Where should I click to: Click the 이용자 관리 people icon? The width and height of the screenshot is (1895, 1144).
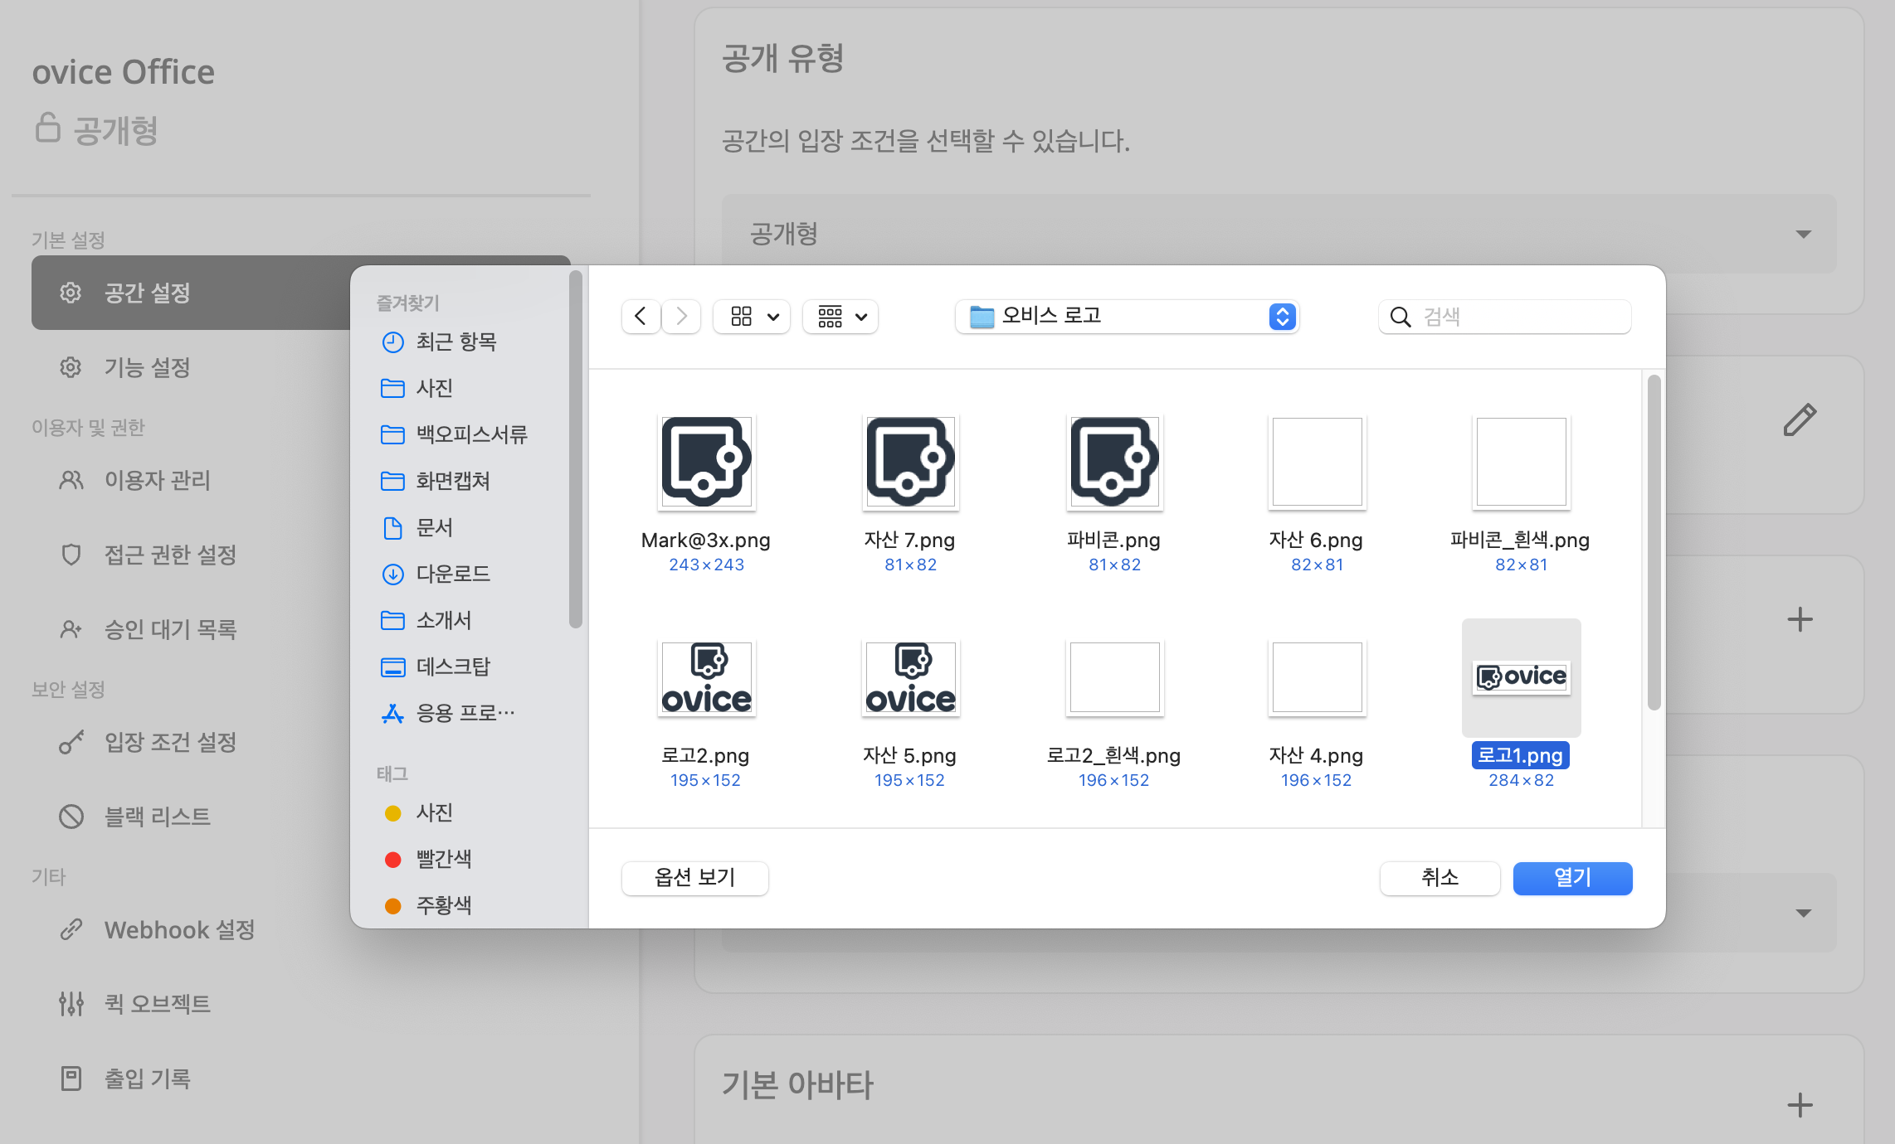coord(71,480)
